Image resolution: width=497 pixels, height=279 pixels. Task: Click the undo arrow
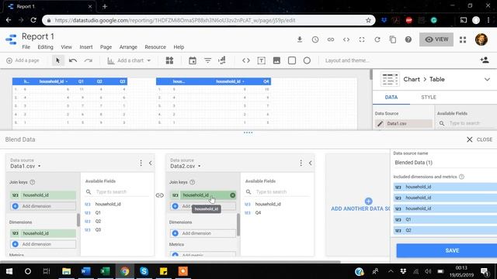[73, 60]
